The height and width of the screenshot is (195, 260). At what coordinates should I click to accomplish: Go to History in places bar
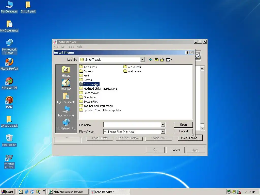point(66,71)
